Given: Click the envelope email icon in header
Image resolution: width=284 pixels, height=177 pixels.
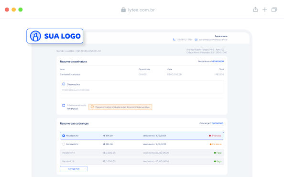Looking at the screenshot, I should click(x=196, y=40).
